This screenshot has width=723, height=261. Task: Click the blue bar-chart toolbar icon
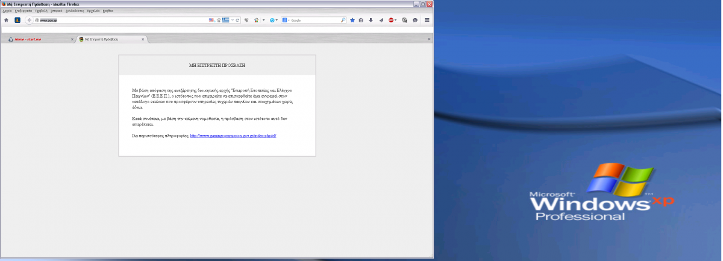(17, 20)
